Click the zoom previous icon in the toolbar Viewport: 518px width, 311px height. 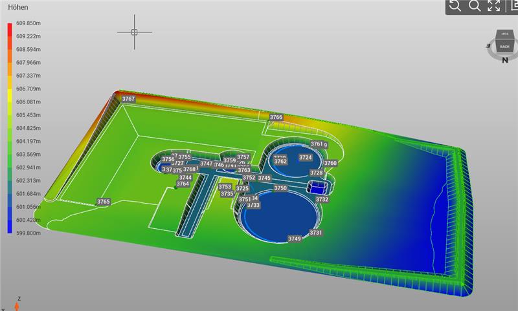coord(455,6)
